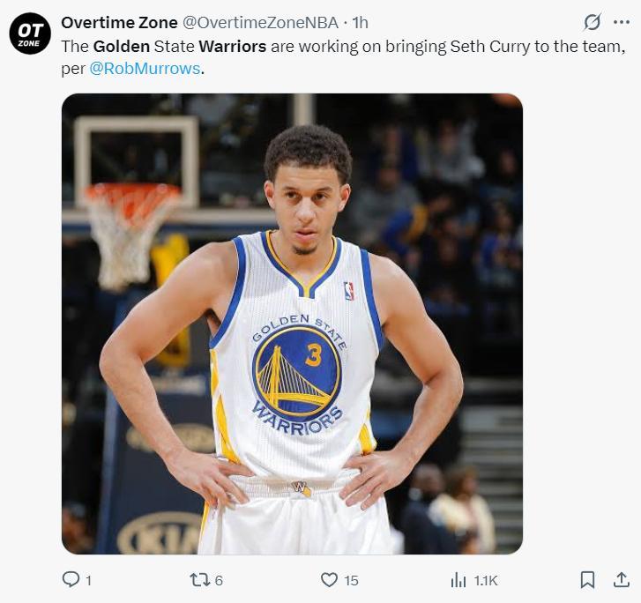The image size is (641, 603).
Task: Click the like count of 15
Action: click(x=351, y=580)
